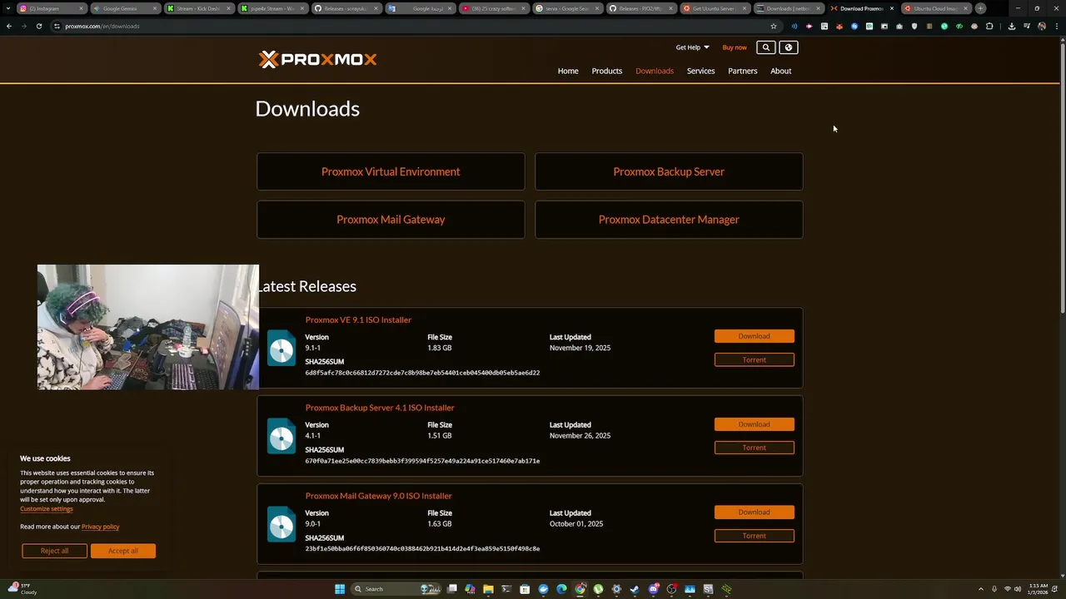
Task: Open File Explorer from the taskbar
Action: pyautogui.click(x=488, y=589)
